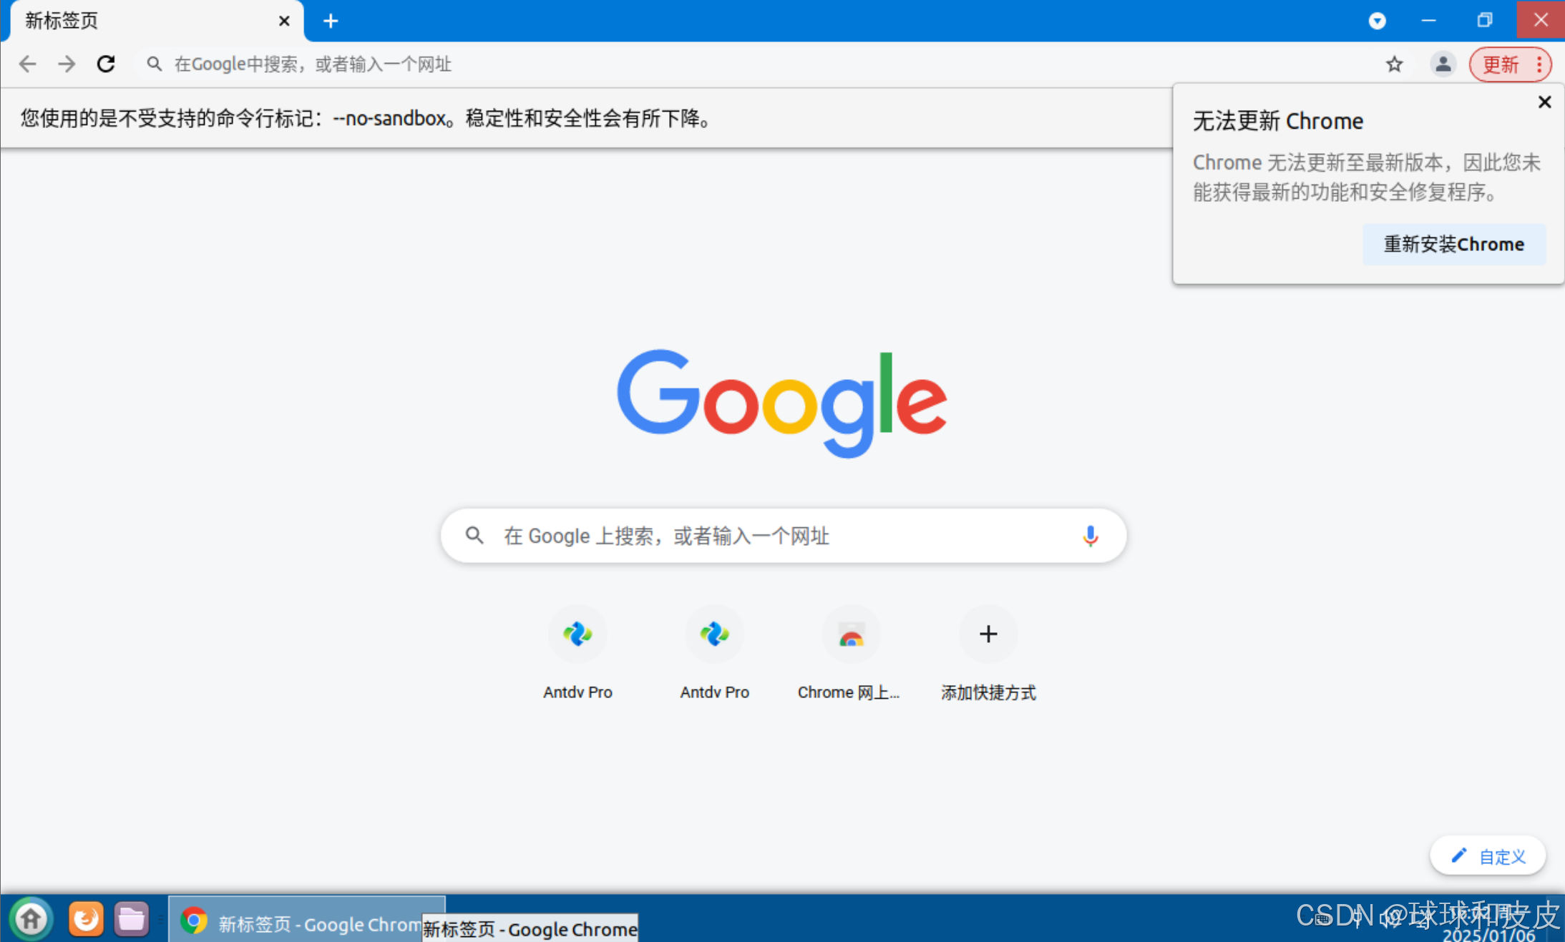Start voice search with the microphone icon

(x=1090, y=536)
